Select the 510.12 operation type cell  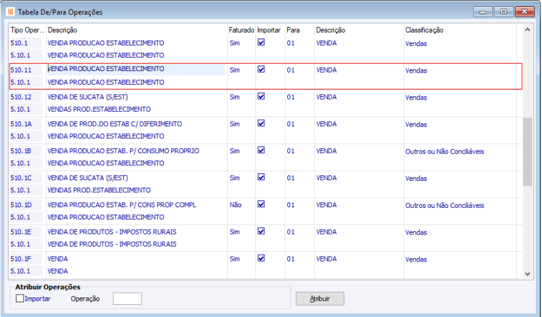(26, 97)
